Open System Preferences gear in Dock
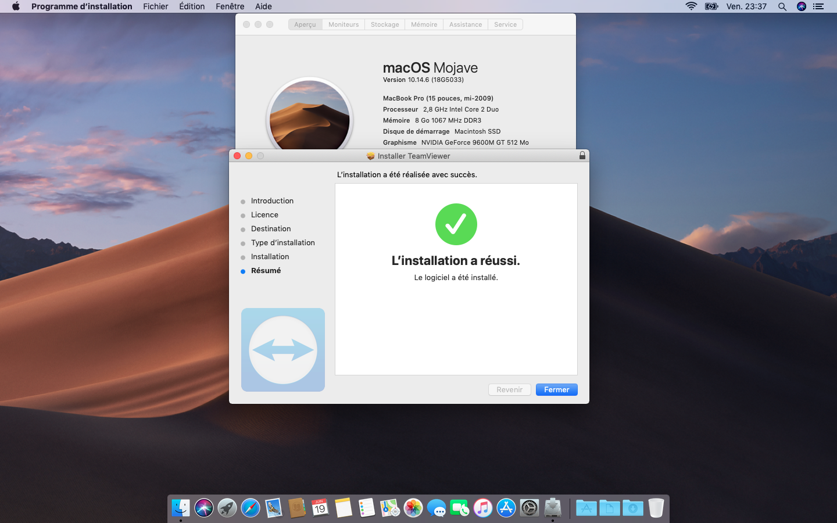 530,508
